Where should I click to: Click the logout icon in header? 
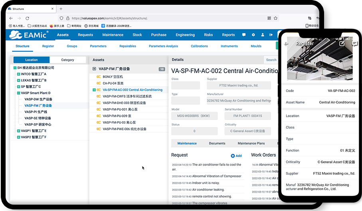tap(271, 35)
